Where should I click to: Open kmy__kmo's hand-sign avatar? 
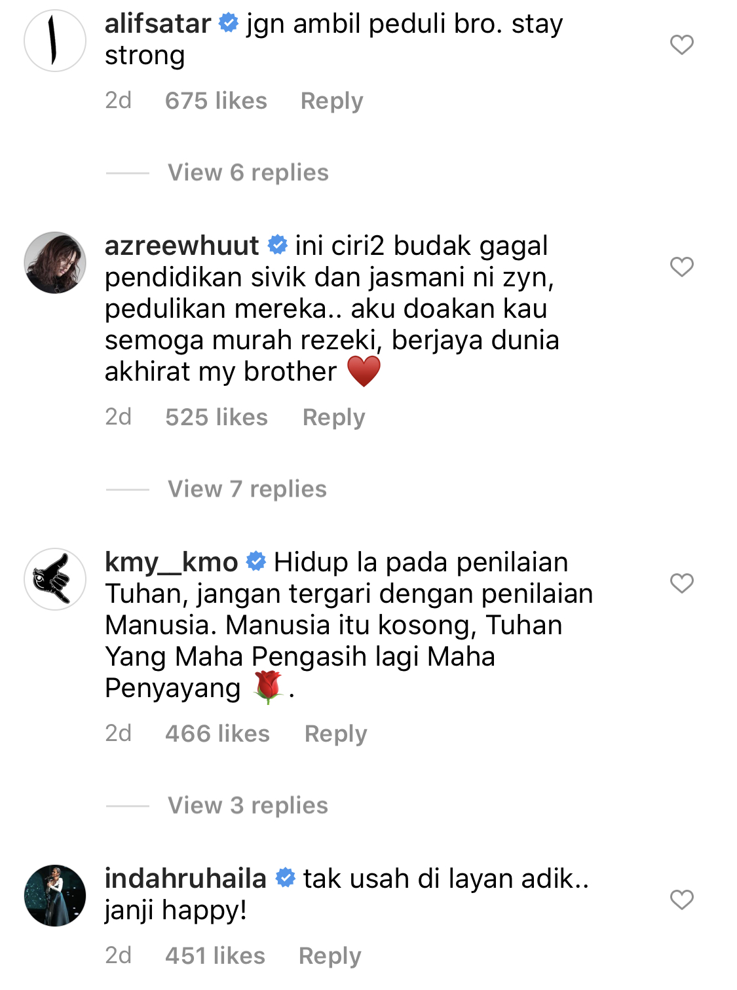(55, 579)
